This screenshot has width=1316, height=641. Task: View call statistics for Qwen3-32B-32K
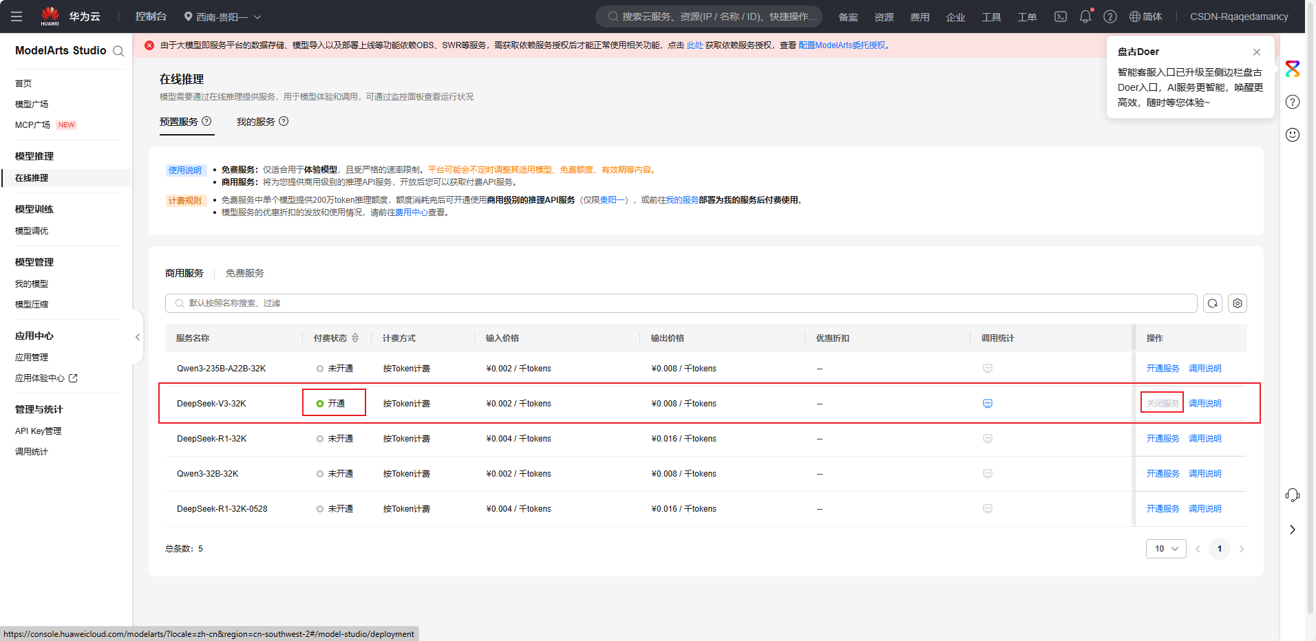[988, 474]
